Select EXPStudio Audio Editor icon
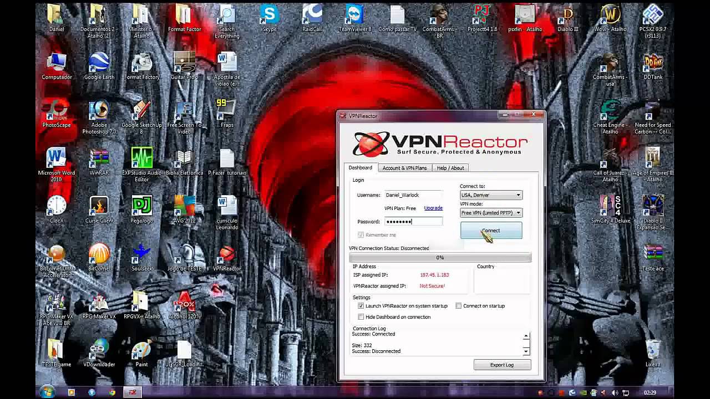 coord(141,165)
